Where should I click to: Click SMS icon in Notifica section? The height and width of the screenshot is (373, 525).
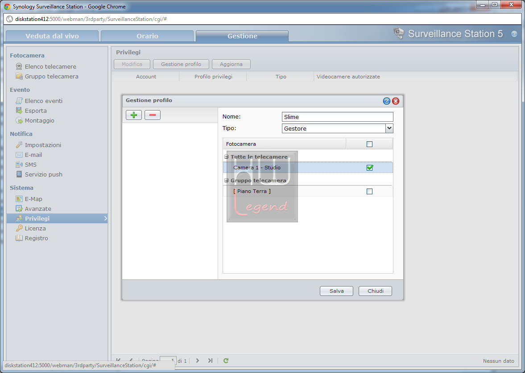[x=19, y=164]
